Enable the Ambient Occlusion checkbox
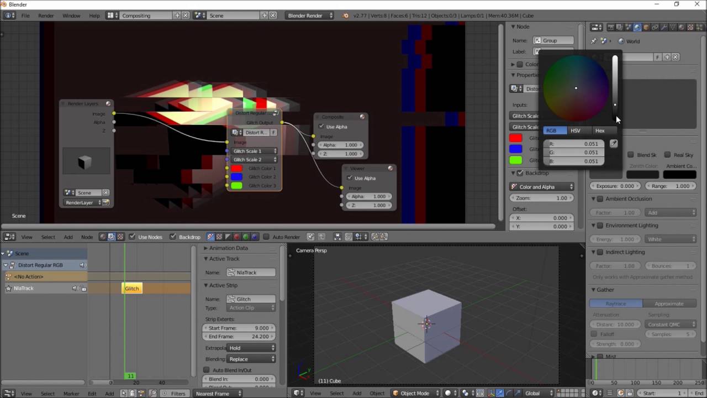This screenshot has height=398, width=707. (x=600, y=199)
